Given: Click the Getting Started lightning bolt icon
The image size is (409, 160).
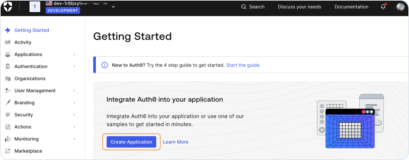Looking at the screenshot, I should pyautogui.click(x=8, y=30).
